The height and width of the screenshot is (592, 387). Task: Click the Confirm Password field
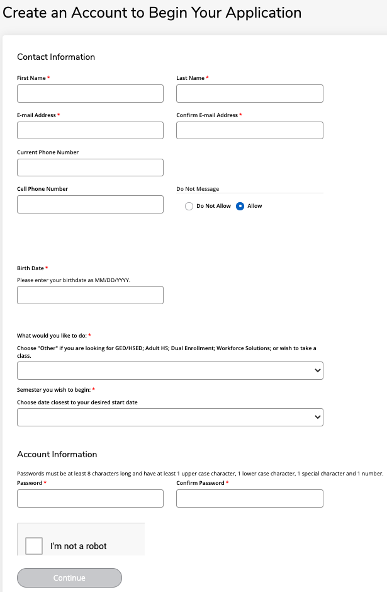(x=250, y=498)
